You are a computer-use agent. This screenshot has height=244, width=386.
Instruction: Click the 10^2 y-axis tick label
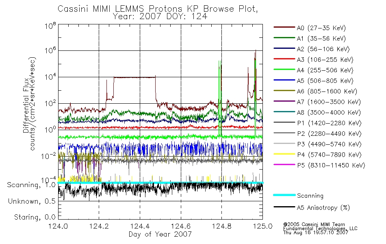click(50, 103)
